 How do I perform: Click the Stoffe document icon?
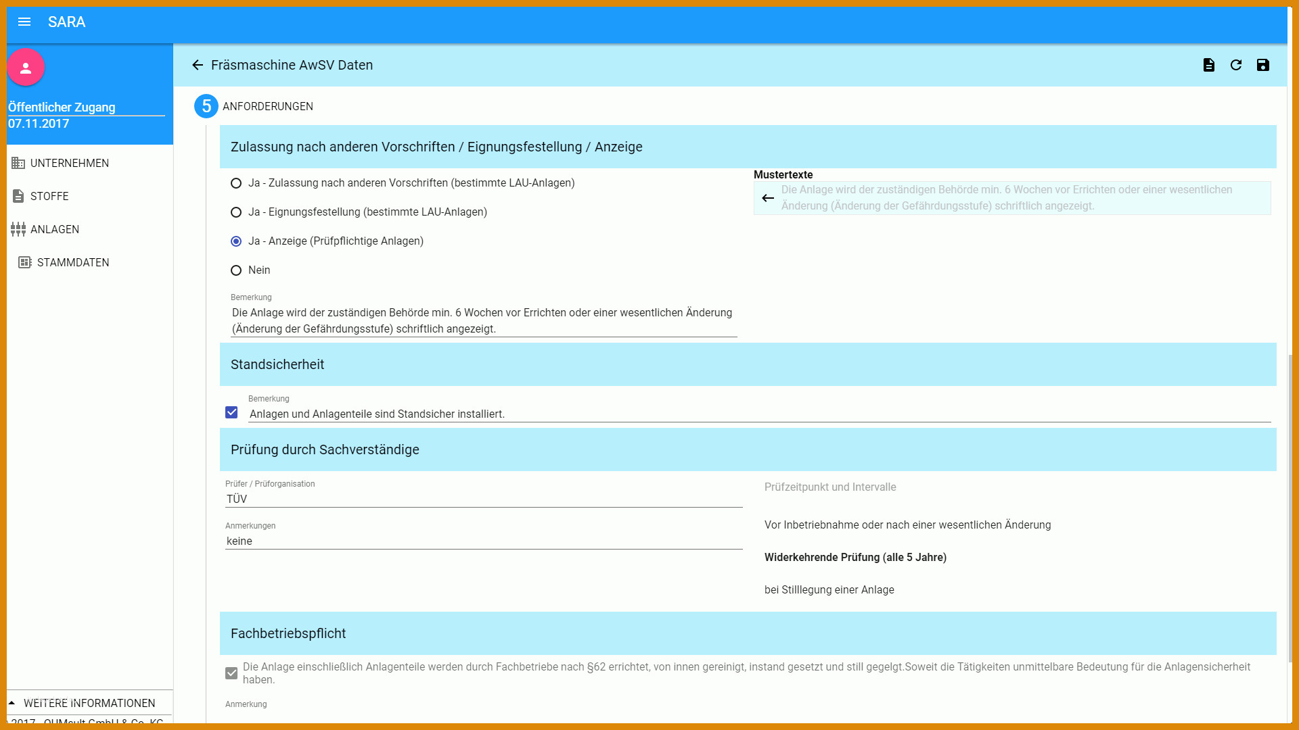point(18,196)
